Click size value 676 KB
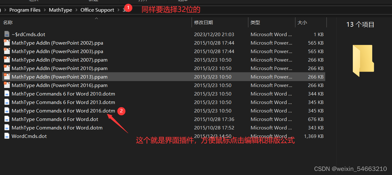Screen dimensions: 392x175 point(316,119)
